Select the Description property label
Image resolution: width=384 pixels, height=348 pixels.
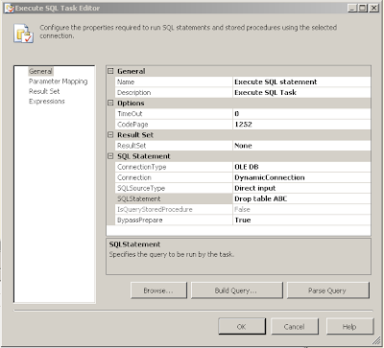click(x=174, y=92)
